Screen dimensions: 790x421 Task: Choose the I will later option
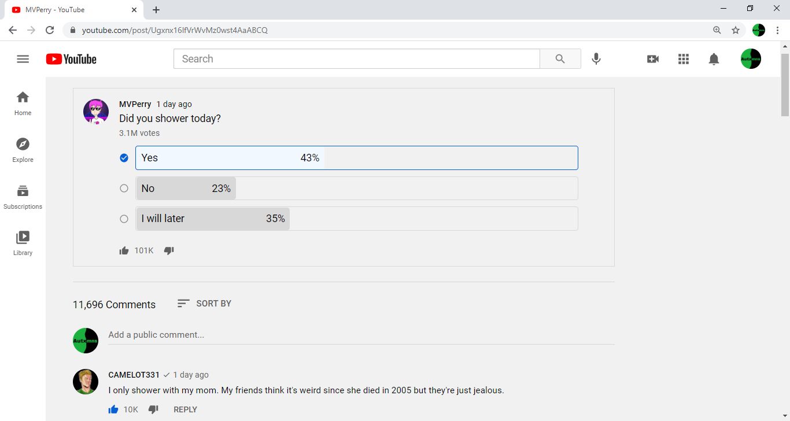(x=356, y=219)
